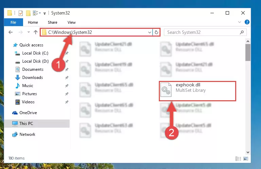Click the scroll up arrow
This screenshot has height=169, width=261.
[248, 41]
